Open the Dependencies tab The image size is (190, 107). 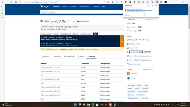pyautogui.click(x=69, y=56)
